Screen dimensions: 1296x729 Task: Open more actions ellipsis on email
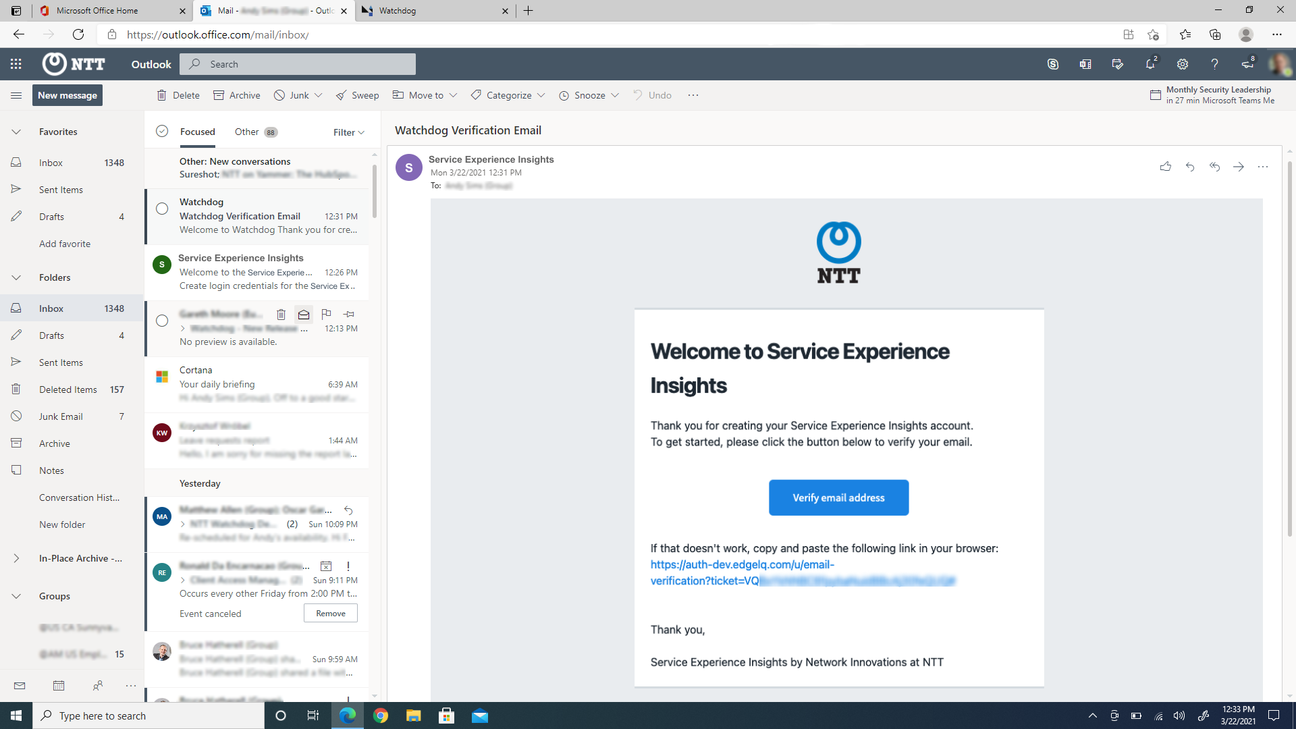(x=1263, y=166)
